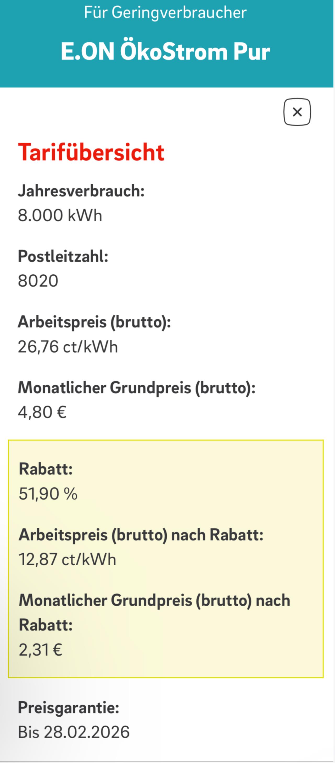
Task: Select the Für Geringverbraucher header text
Action: coord(165,12)
